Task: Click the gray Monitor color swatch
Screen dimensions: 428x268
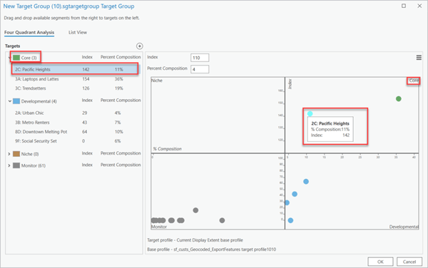Action: click(16, 165)
